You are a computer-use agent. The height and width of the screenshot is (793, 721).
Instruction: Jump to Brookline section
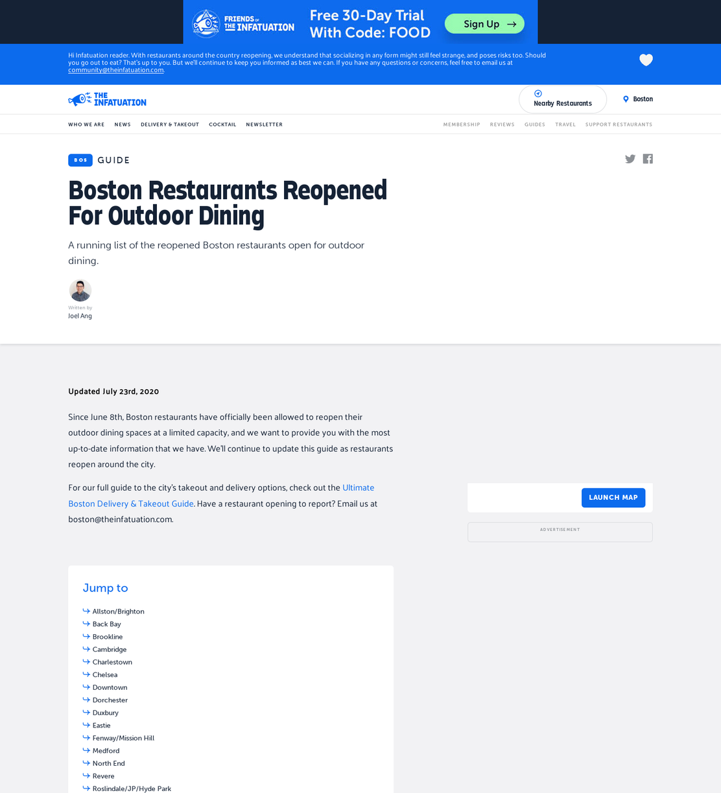click(108, 637)
